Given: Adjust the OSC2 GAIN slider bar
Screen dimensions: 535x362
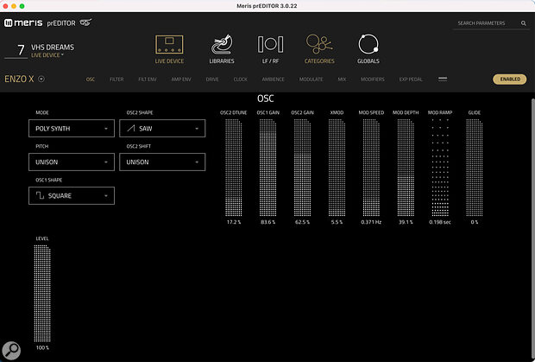Looking at the screenshot, I should (x=302, y=168).
